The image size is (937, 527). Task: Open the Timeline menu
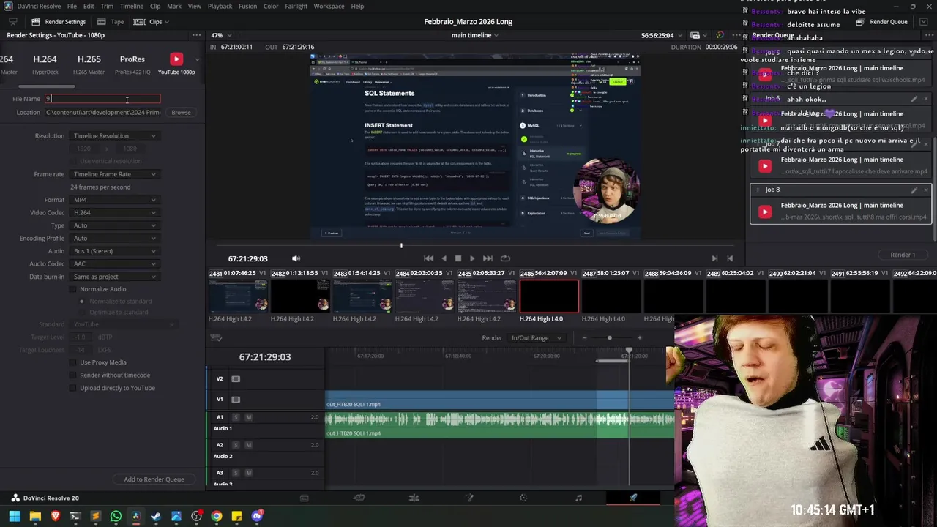point(132,6)
